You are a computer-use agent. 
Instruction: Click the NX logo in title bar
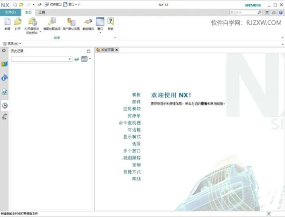click(5, 5)
